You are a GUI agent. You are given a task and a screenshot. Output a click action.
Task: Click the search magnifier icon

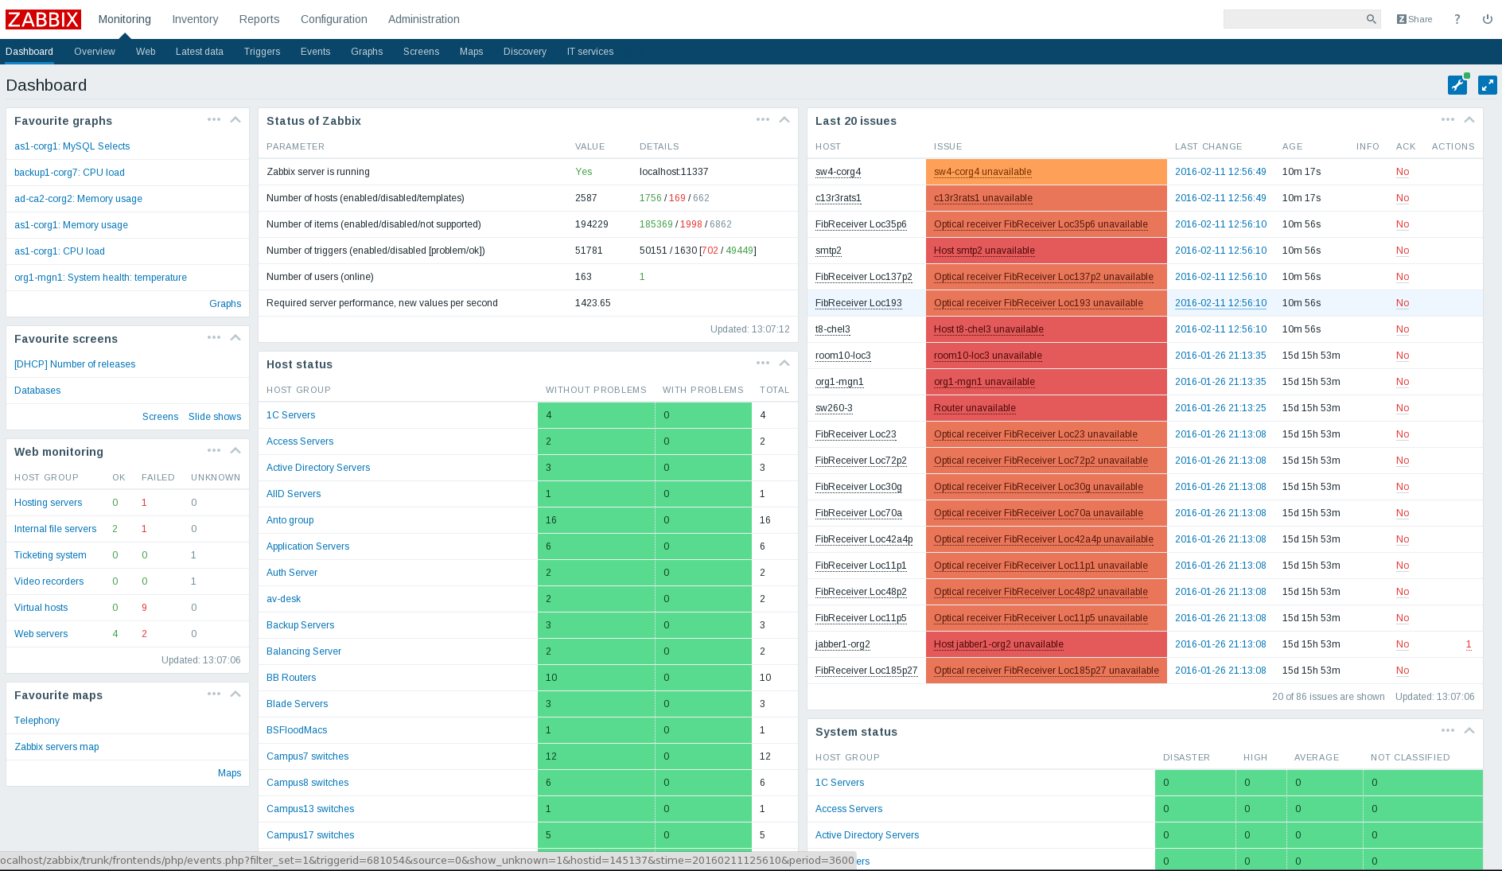tap(1371, 18)
